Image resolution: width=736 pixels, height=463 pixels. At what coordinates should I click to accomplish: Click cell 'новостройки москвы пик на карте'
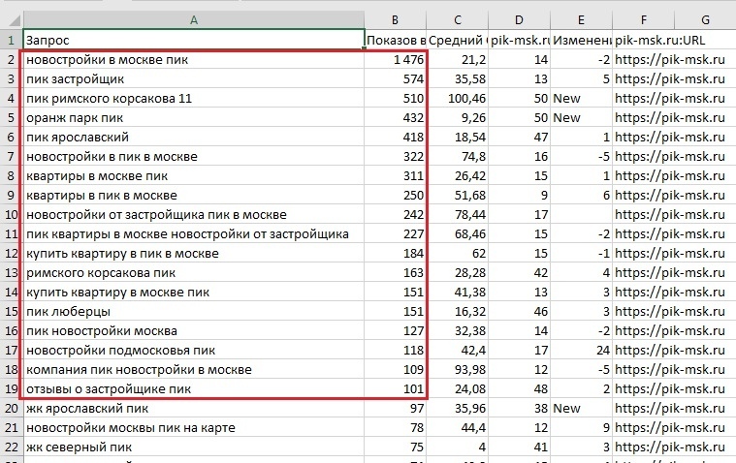tap(194, 428)
